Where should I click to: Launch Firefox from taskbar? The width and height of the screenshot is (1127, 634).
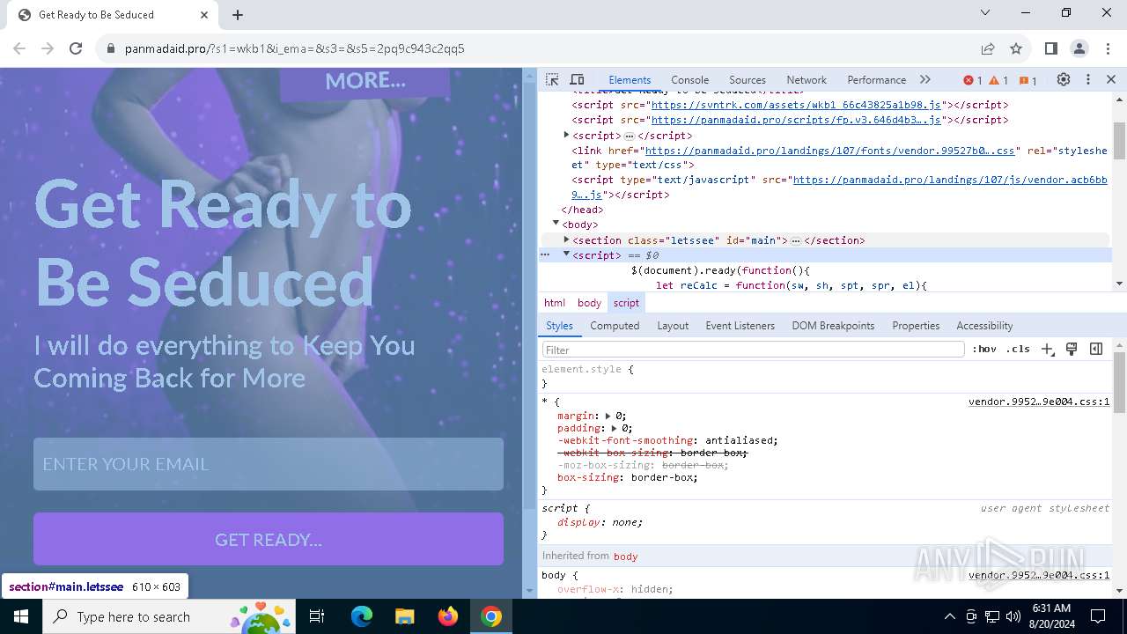(x=448, y=616)
